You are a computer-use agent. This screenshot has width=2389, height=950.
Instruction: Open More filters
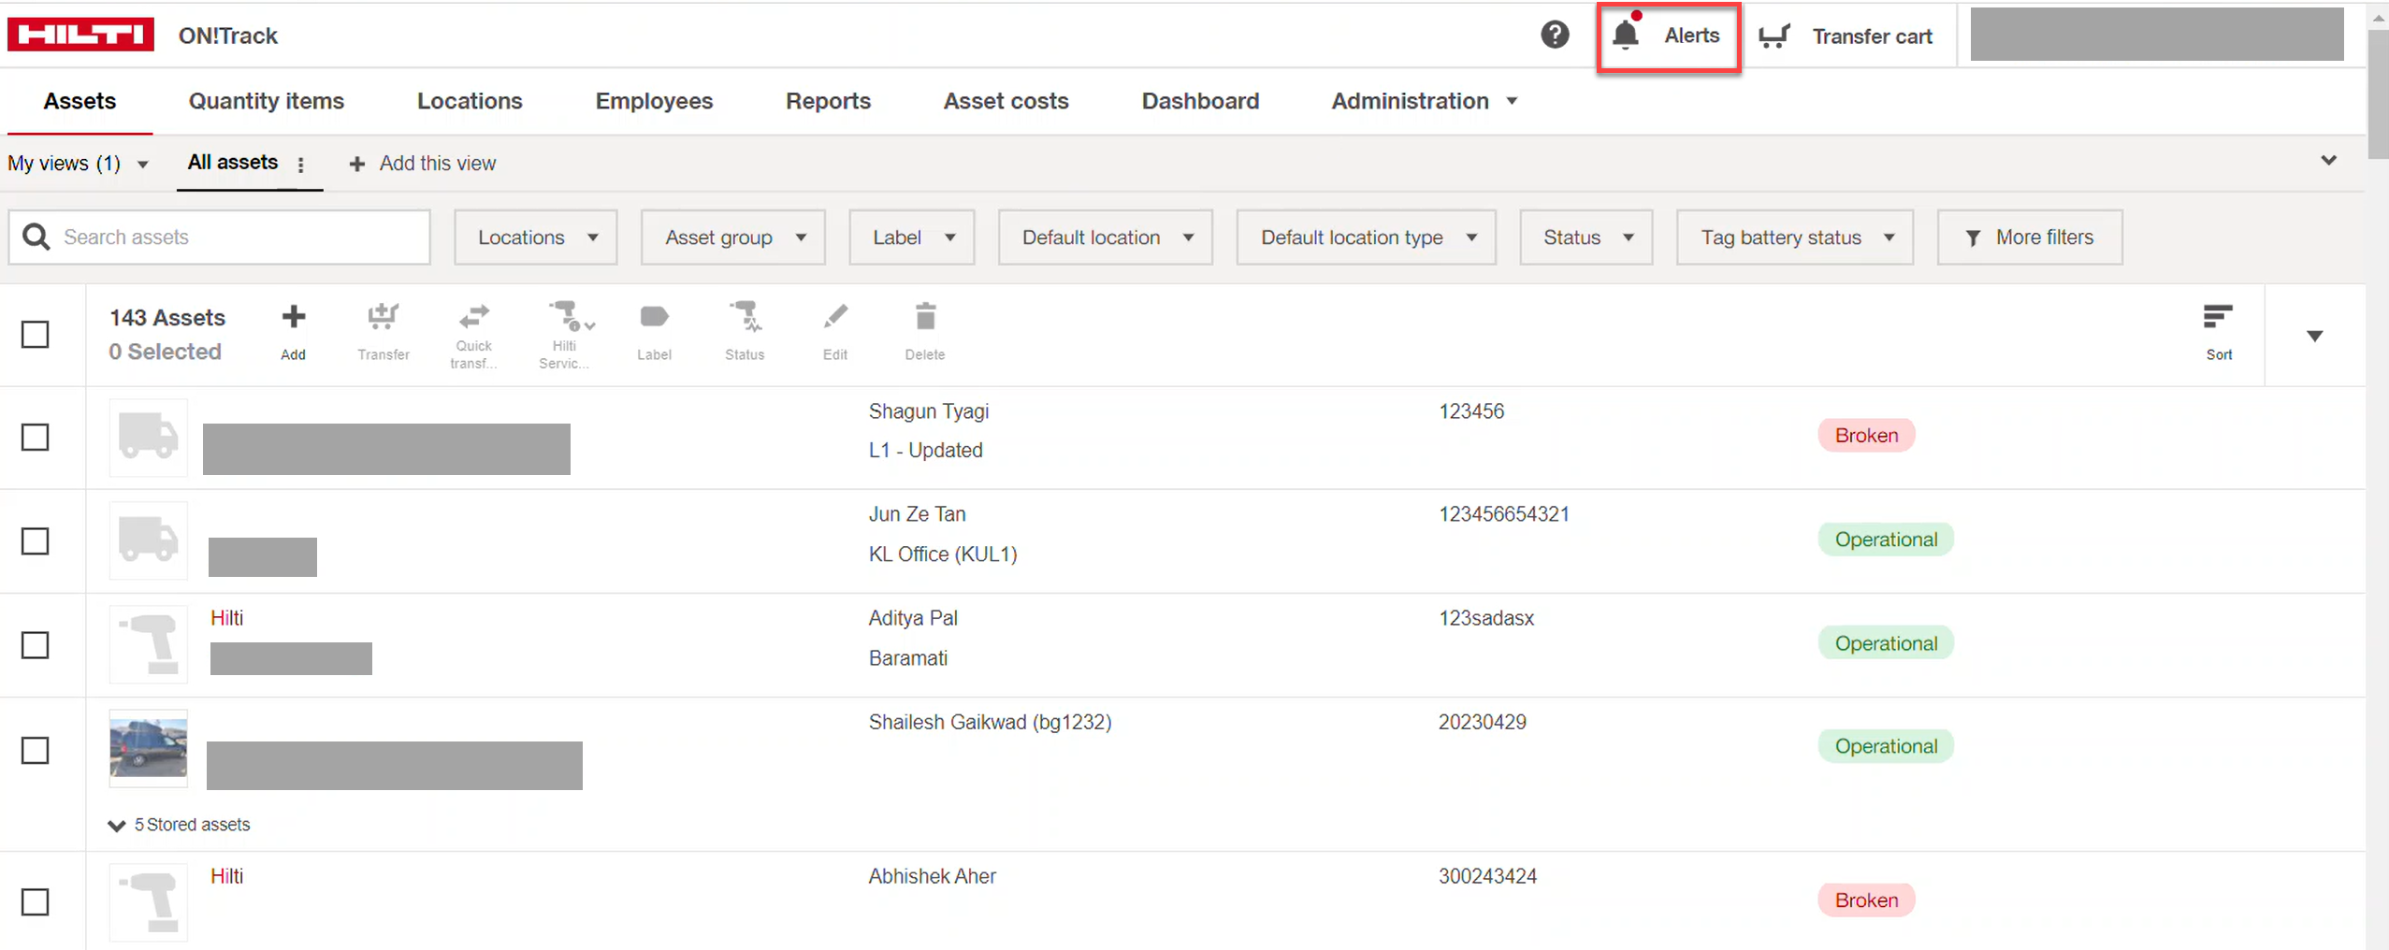pyautogui.click(x=2030, y=237)
